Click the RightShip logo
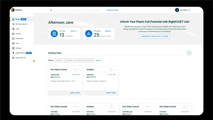213x120 pixels. click(x=17, y=10)
